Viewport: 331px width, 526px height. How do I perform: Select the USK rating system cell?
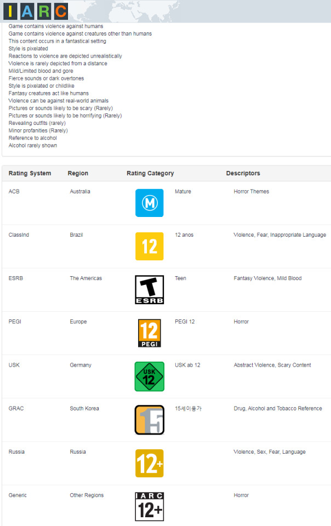(14, 365)
